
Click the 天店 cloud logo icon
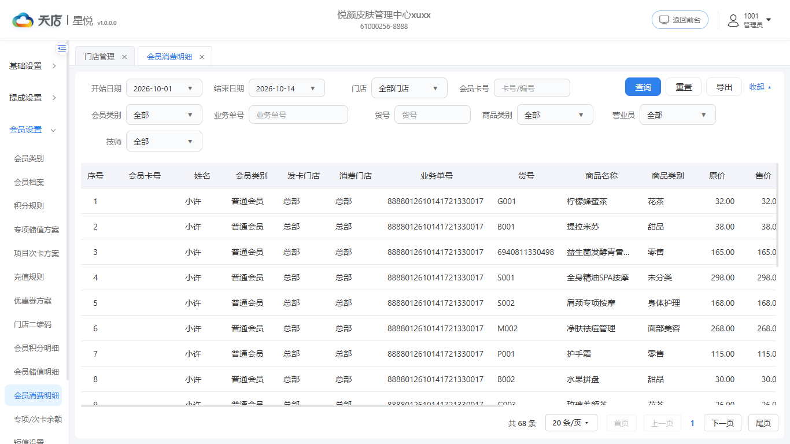(23, 20)
